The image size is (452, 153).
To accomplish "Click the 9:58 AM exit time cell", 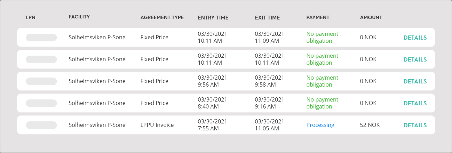I will pyautogui.click(x=269, y=81).
